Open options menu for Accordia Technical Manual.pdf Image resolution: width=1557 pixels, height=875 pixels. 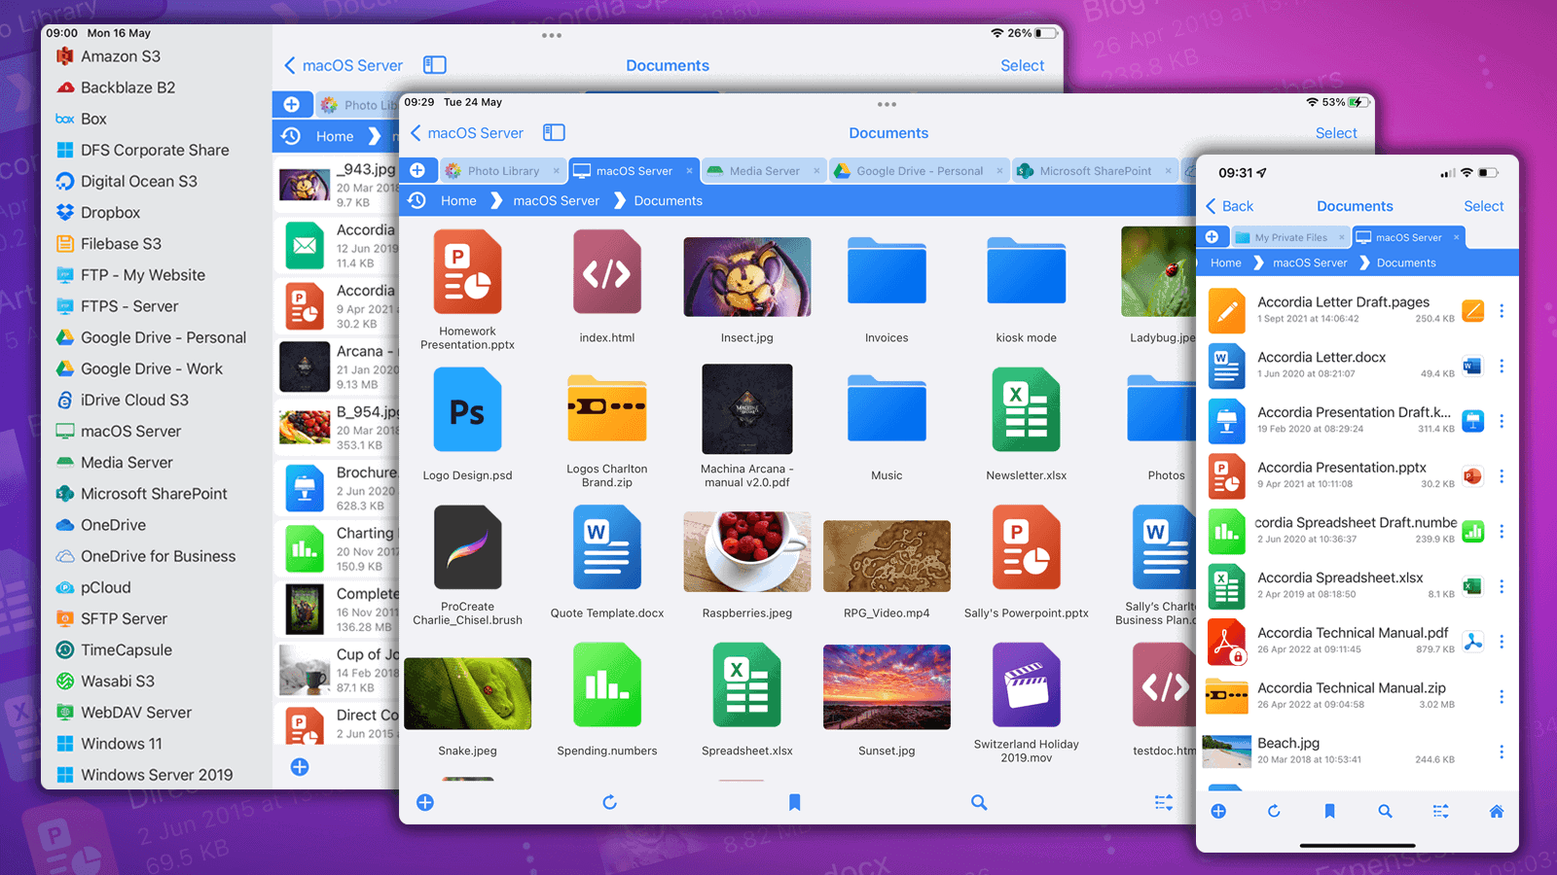pos(1502,642)
